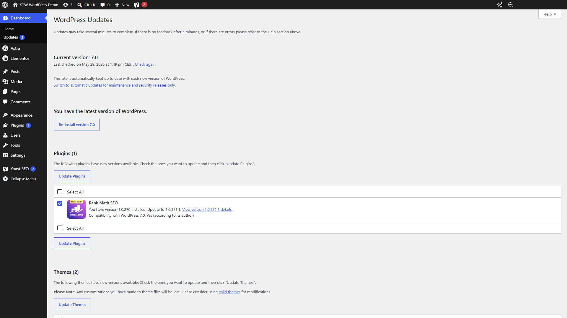The width and height of the screenshot is (567, 318).
Task: Open the Elementor menu label
Action: pos(20,58)
